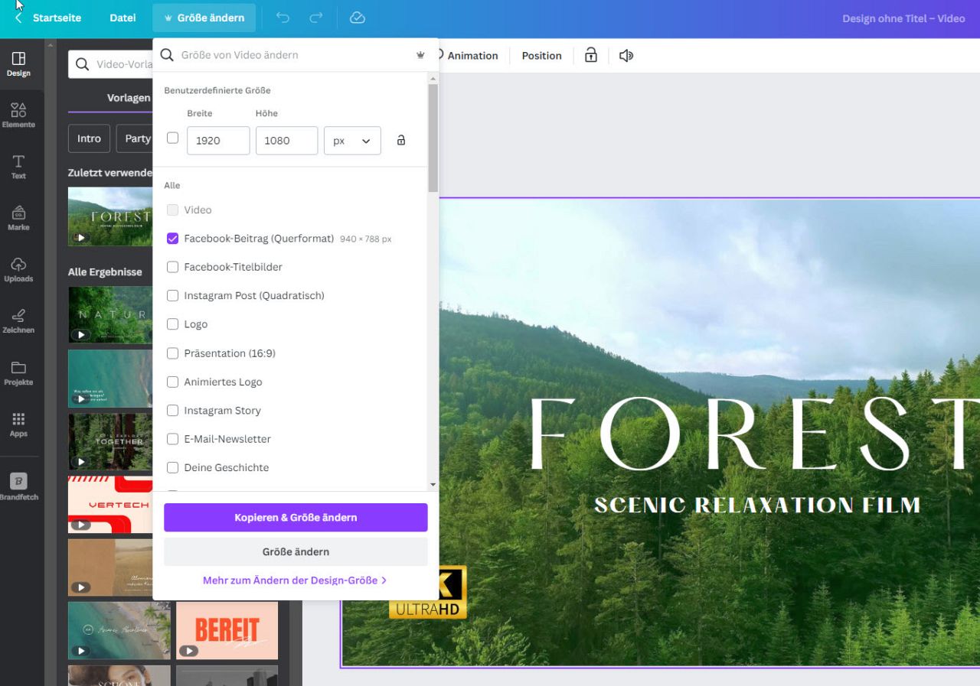Select the Zeichnen draw tool

[18, 320]
